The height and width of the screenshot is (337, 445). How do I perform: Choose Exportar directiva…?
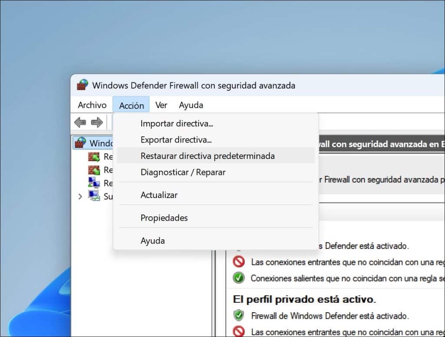click(216, 140)
